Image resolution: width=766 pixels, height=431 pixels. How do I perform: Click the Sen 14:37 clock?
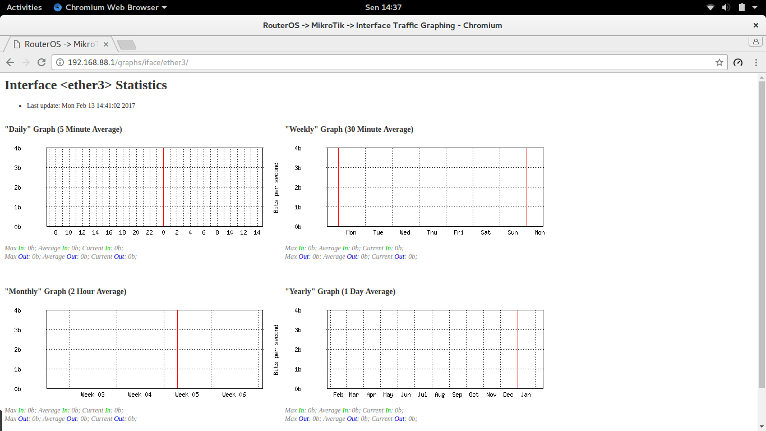pos(383,7)
